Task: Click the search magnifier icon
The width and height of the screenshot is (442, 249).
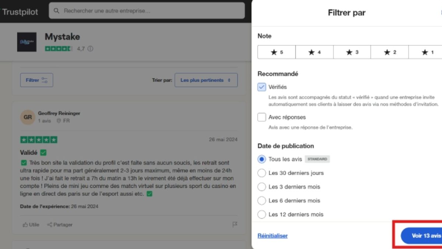Action: click(56, 11)
